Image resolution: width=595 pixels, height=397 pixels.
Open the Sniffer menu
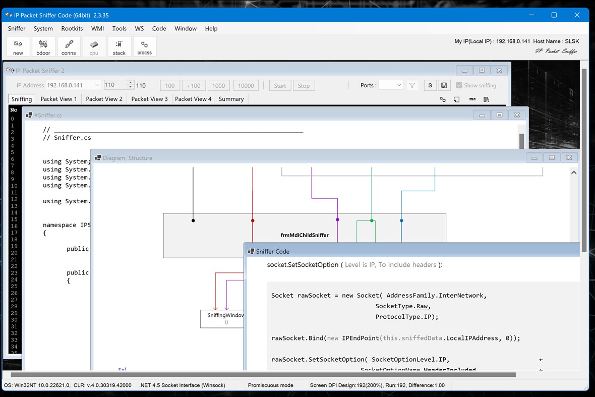[17, 28]
